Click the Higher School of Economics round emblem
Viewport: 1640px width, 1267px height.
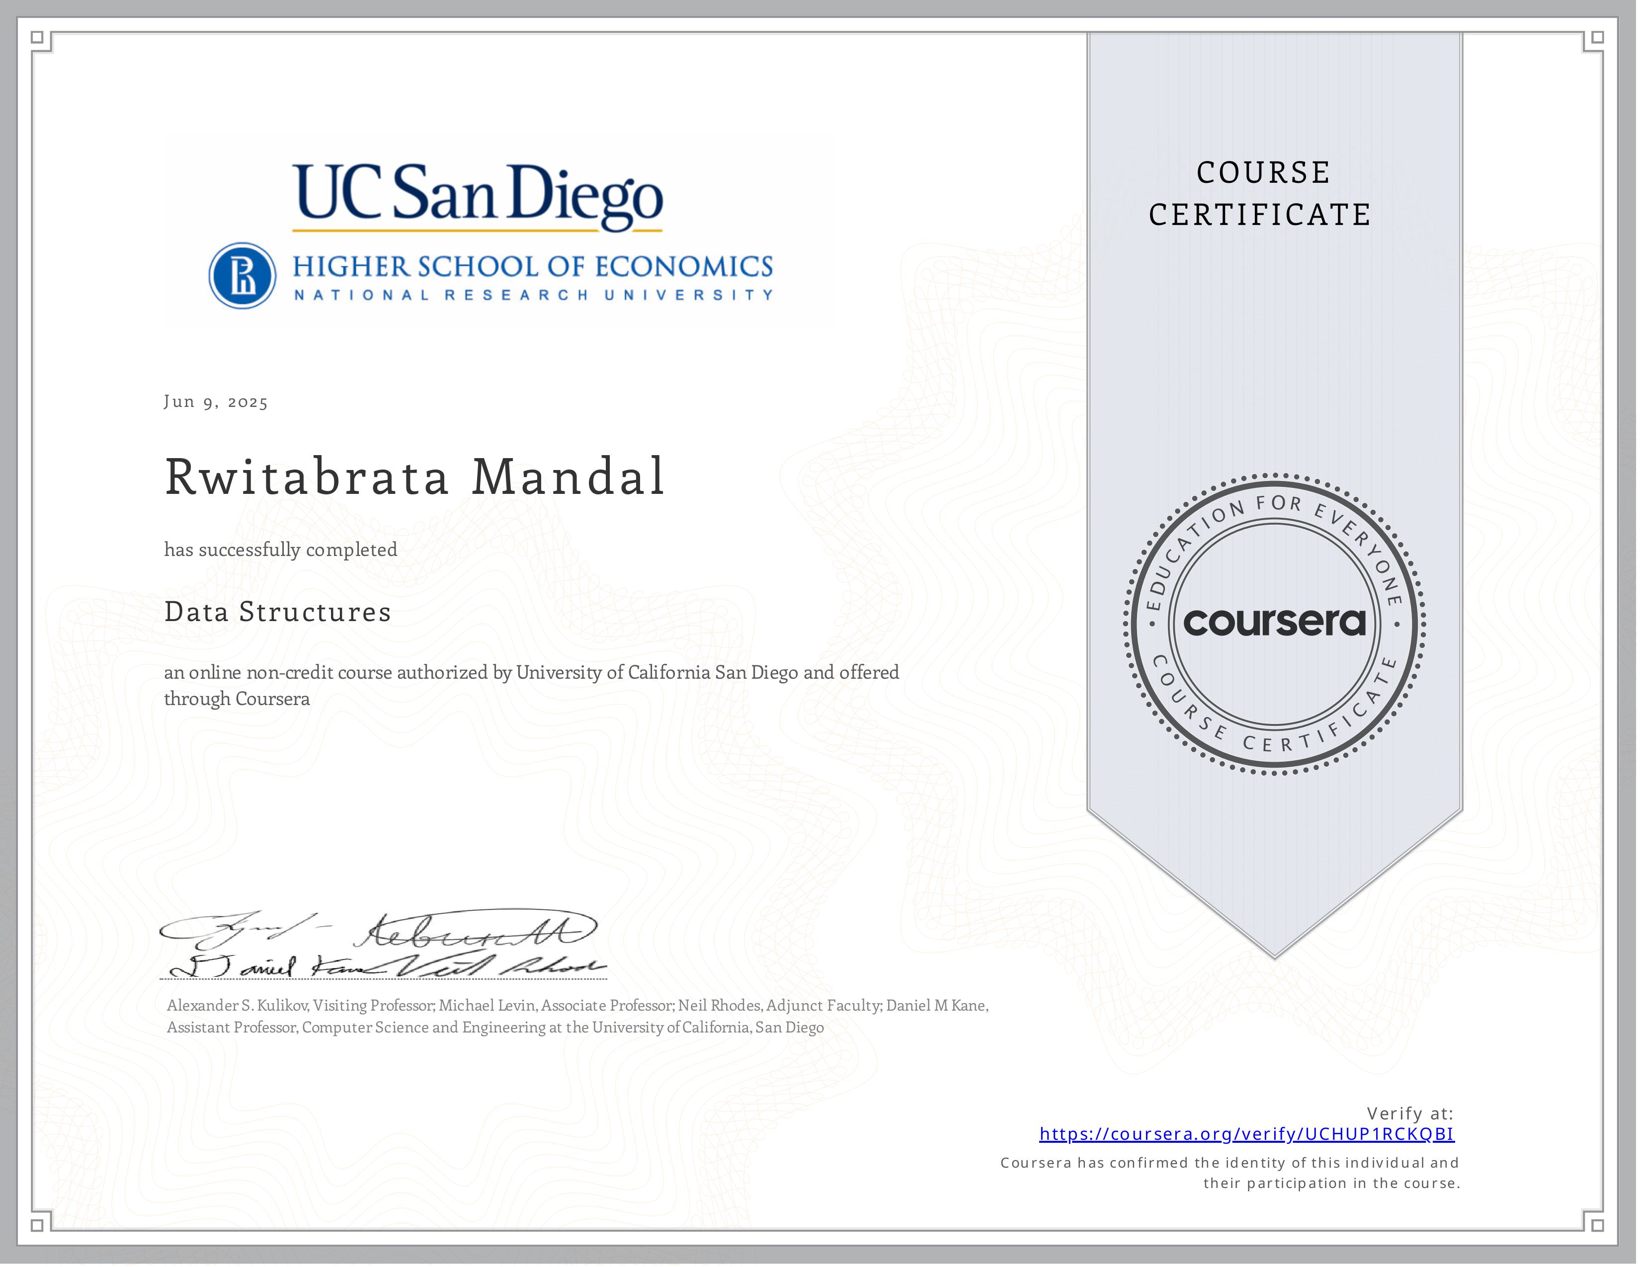pos(243,275)
